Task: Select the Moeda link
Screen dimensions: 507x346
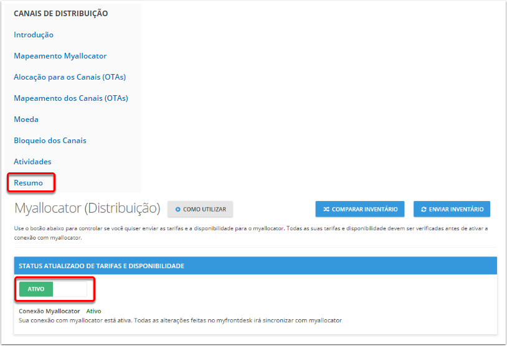Action: pos(26,119)
